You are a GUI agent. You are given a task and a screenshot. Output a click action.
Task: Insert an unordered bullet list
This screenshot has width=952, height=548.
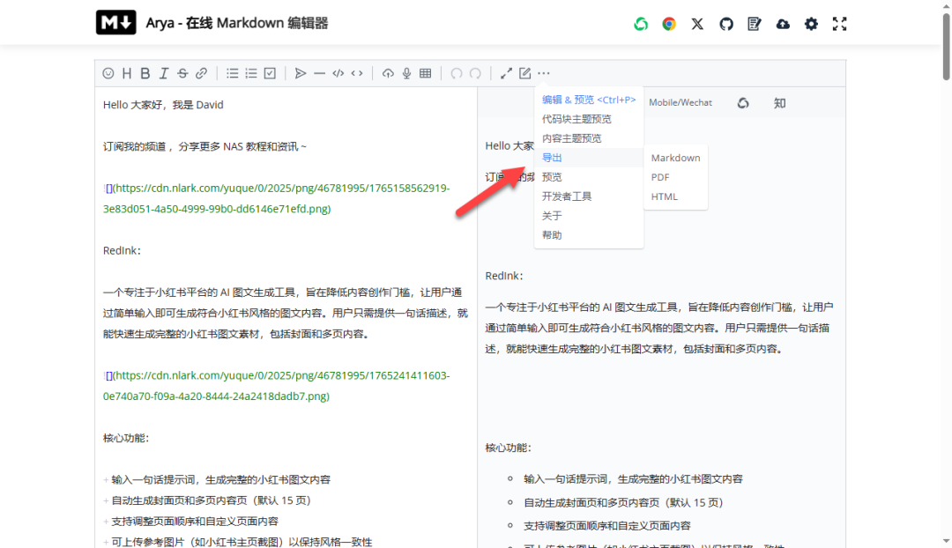[x=233, y=73]
